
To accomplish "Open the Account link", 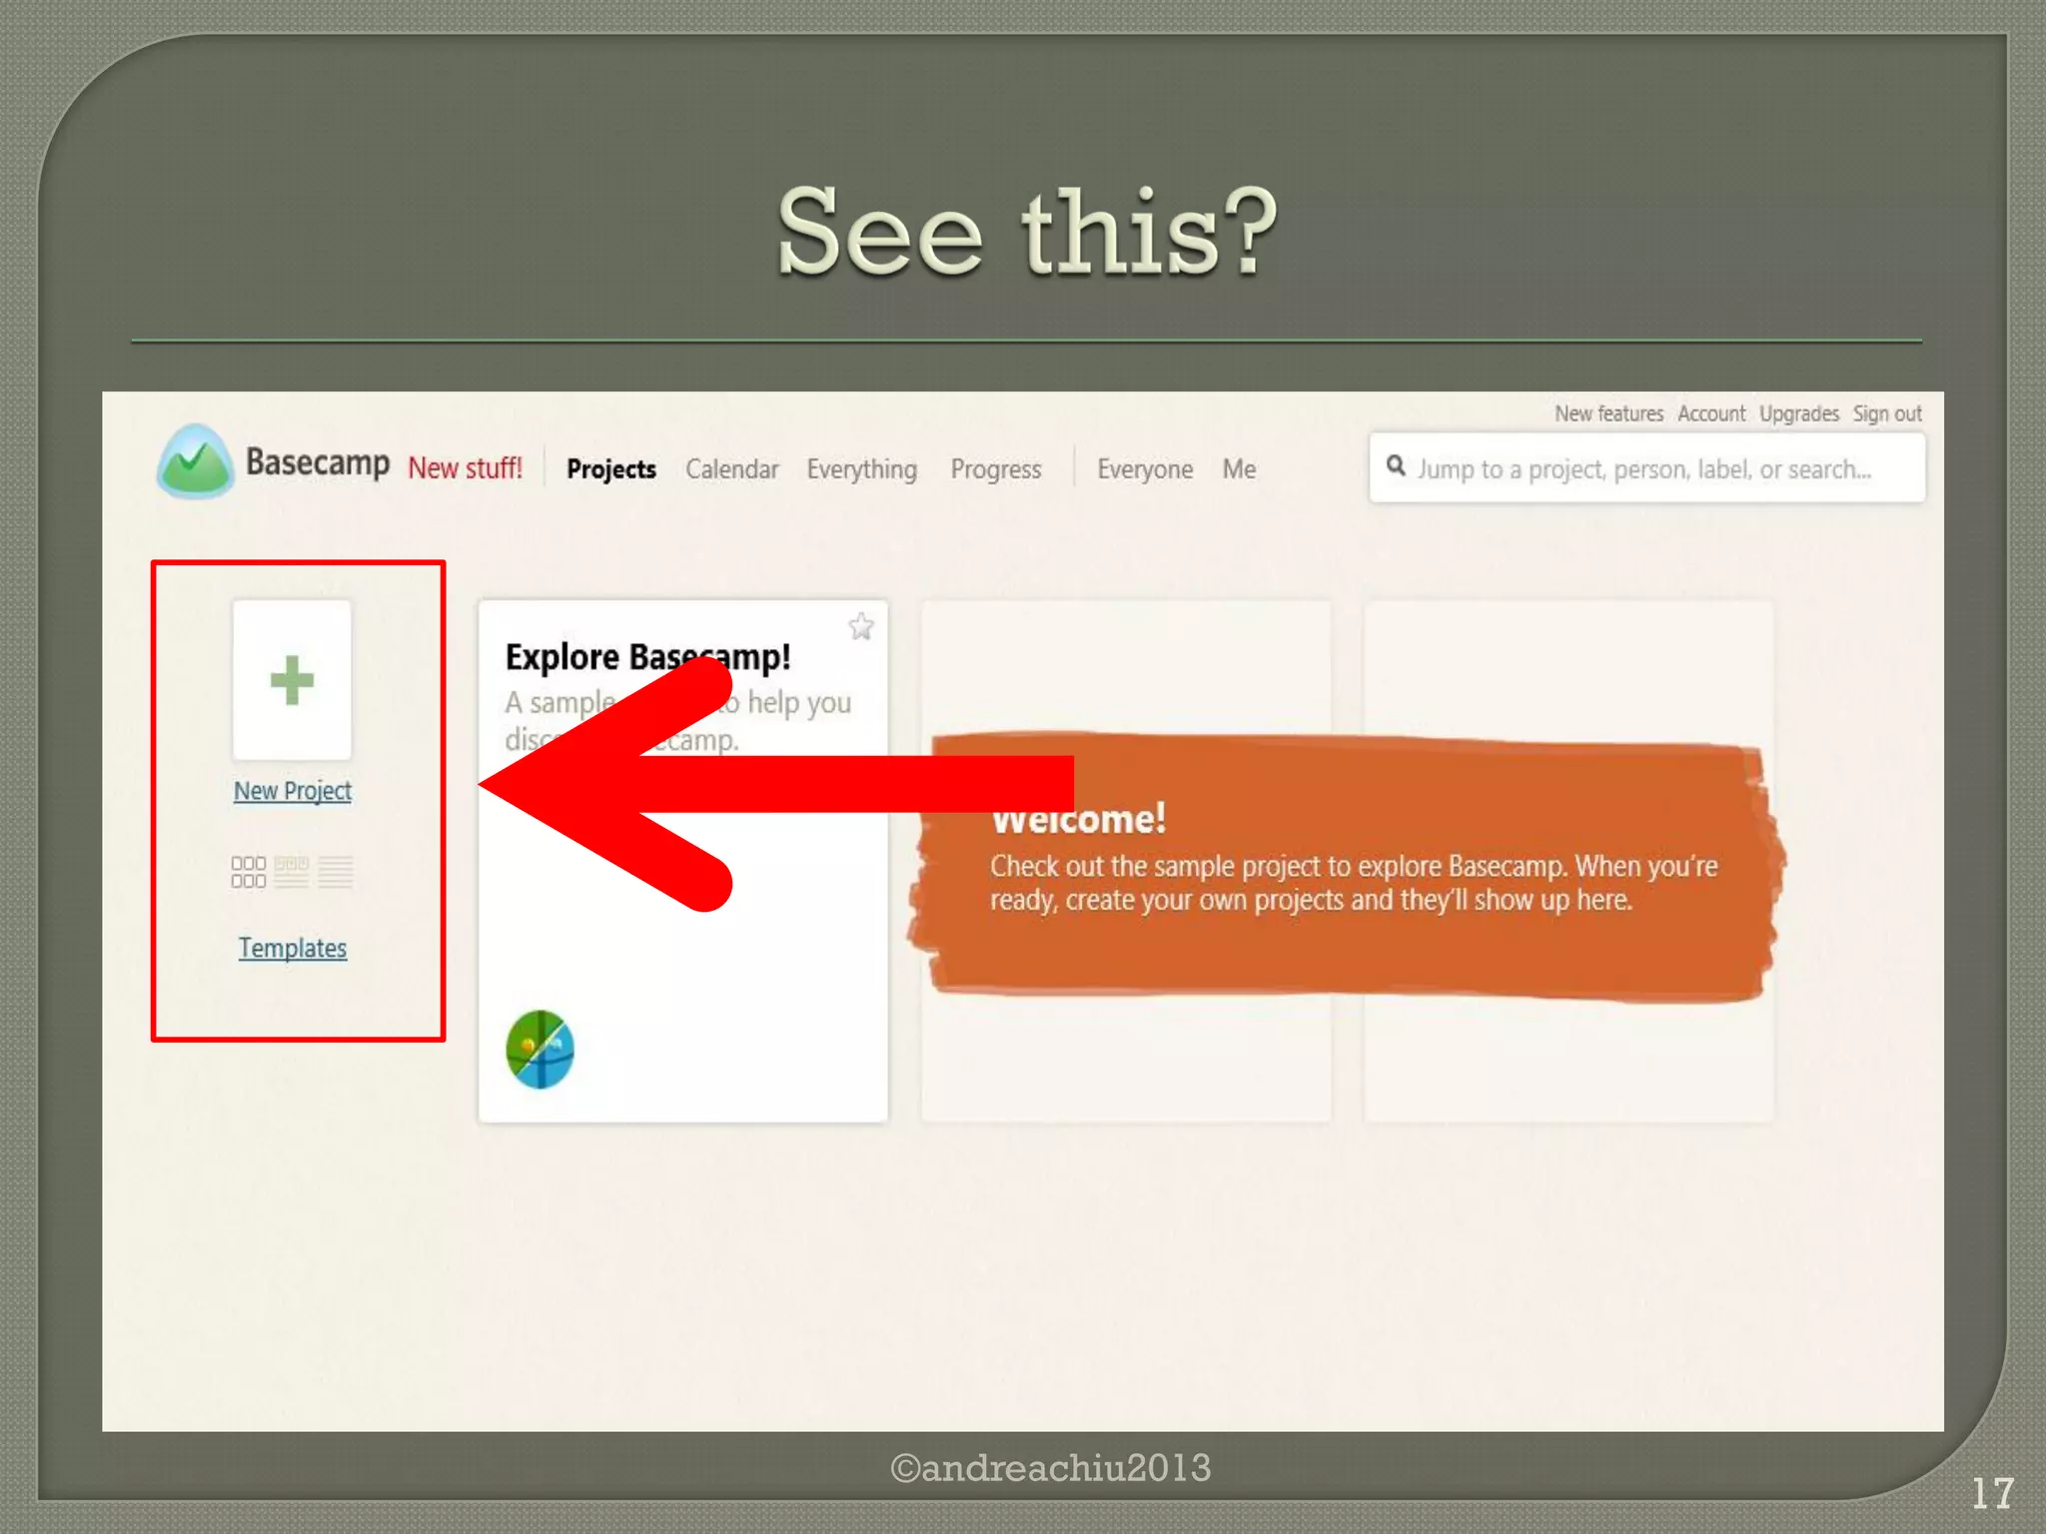I will point(1710,413).
